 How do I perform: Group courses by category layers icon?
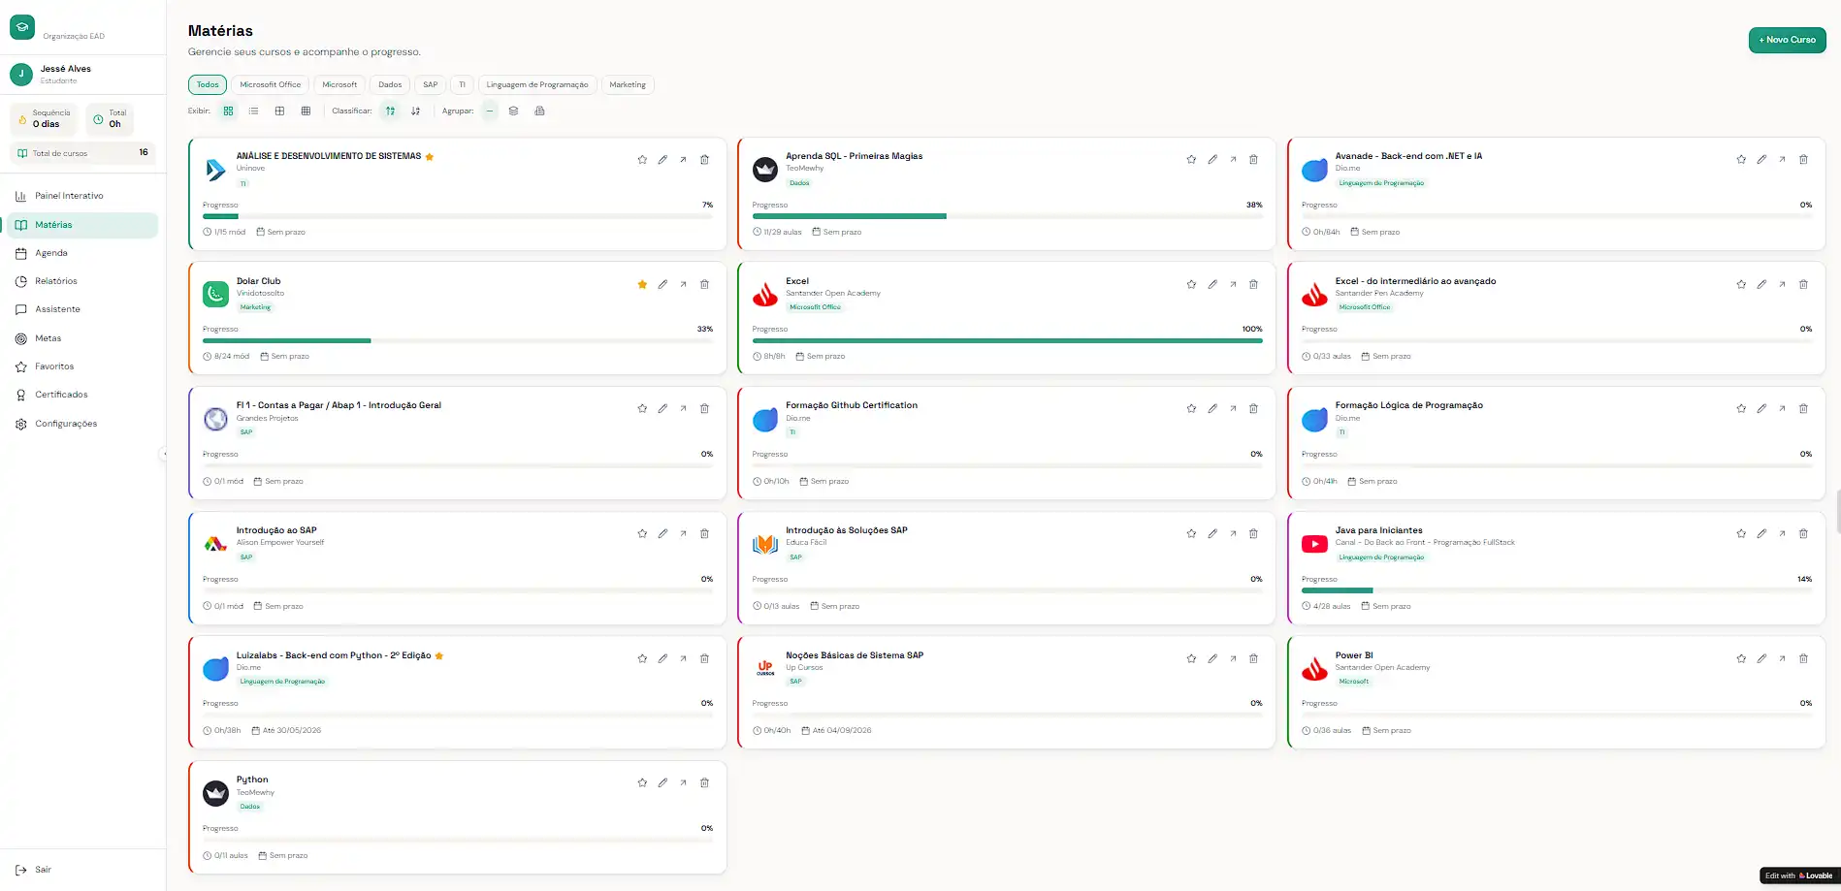tap(513, 111)
